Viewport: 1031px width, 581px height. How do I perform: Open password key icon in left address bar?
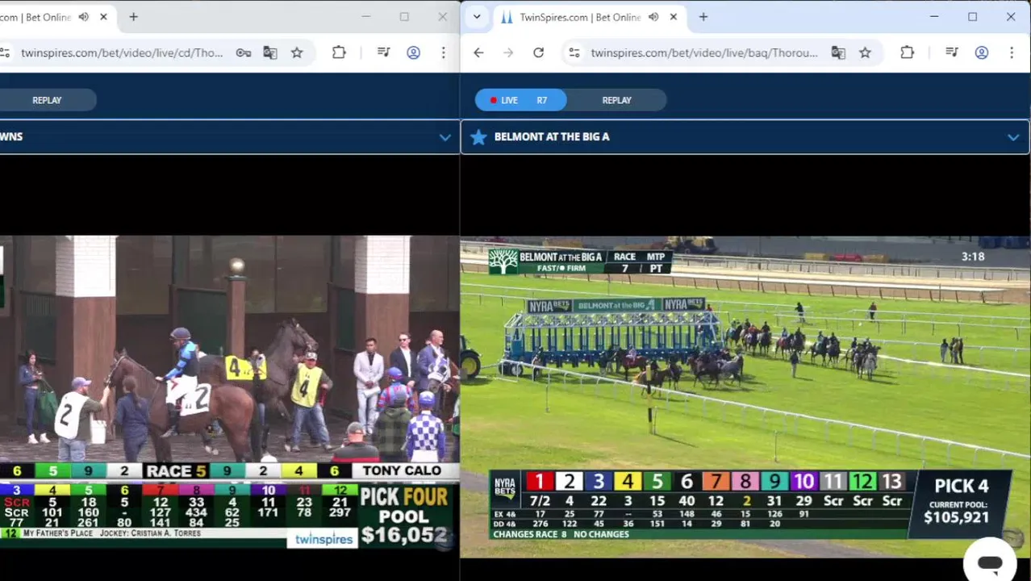point(243,52)
